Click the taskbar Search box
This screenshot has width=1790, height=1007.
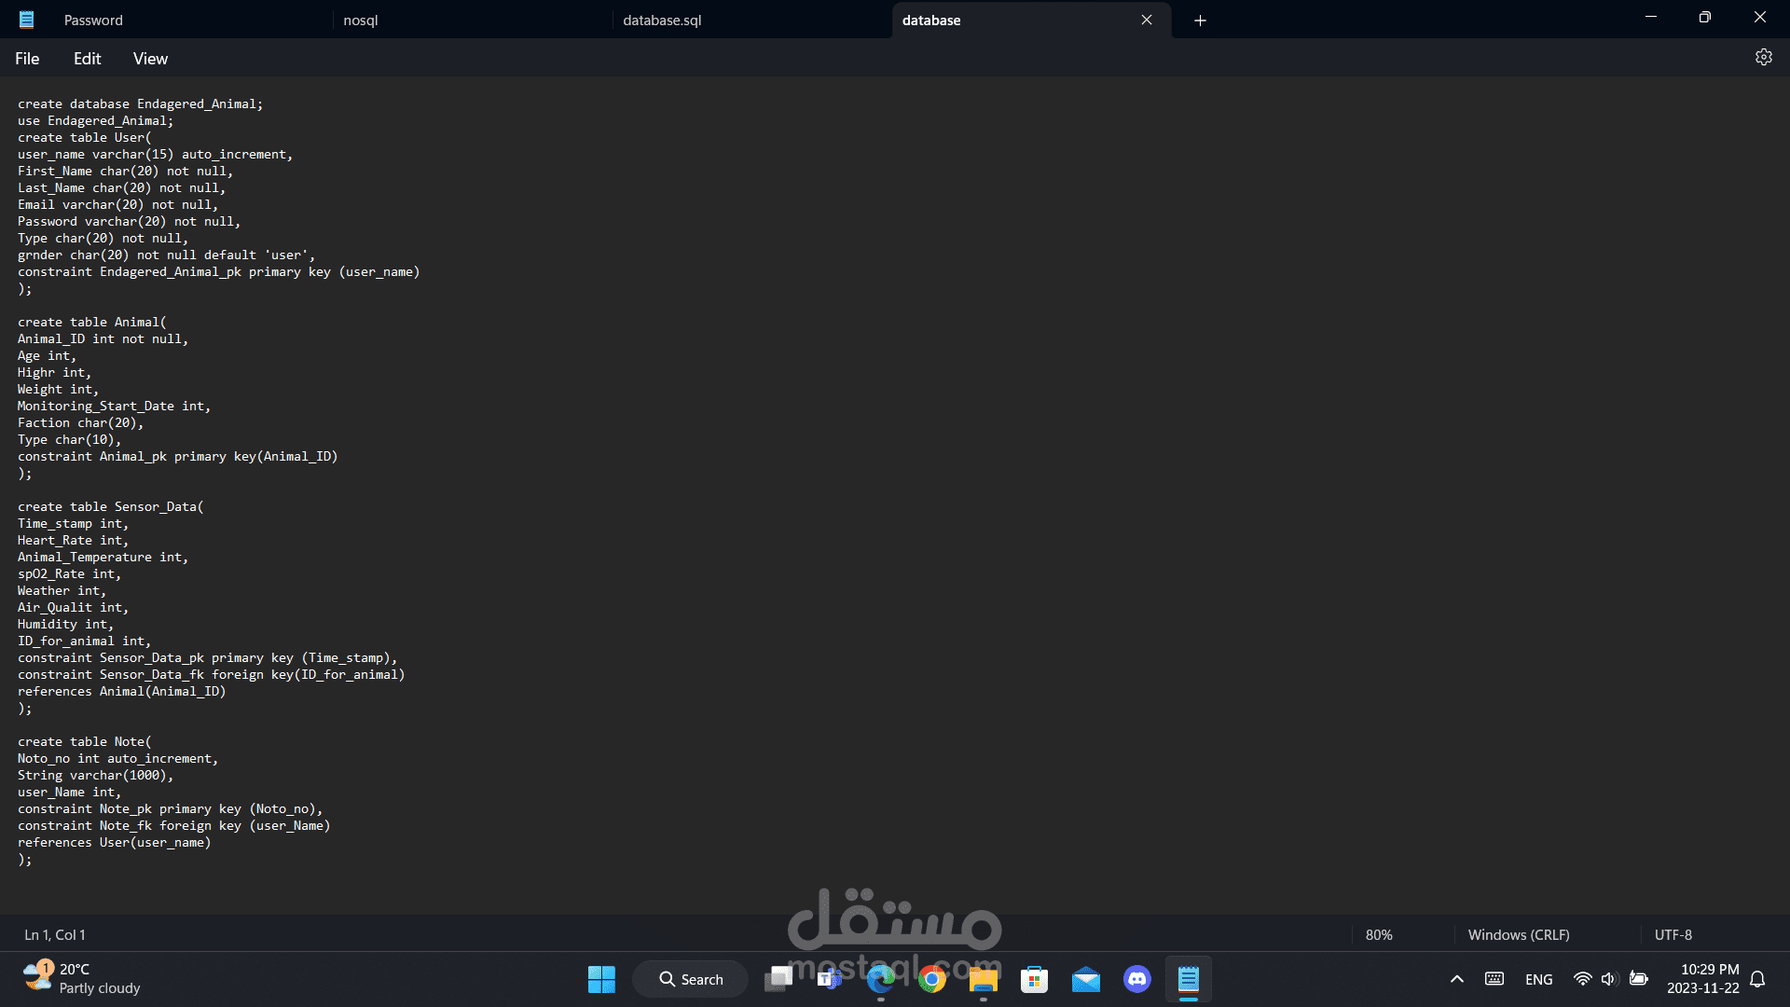coord(691,979)
